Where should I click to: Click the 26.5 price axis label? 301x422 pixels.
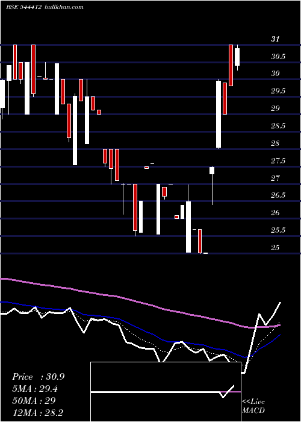coord(278,195)
